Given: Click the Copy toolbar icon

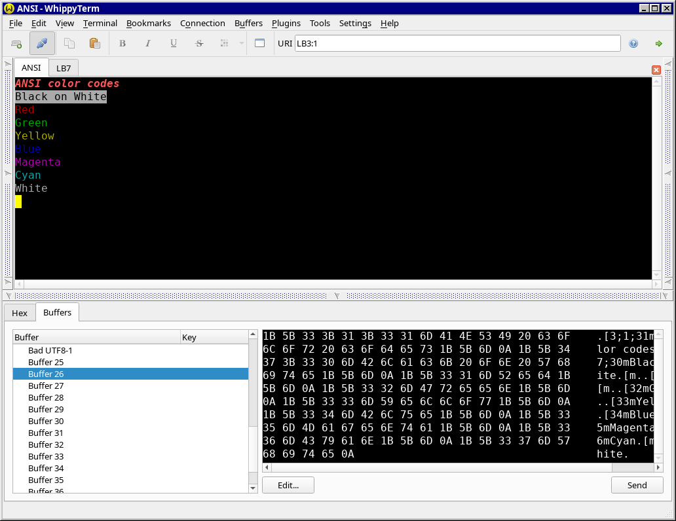Looking at the screenshot, I should tap(69, 44).
